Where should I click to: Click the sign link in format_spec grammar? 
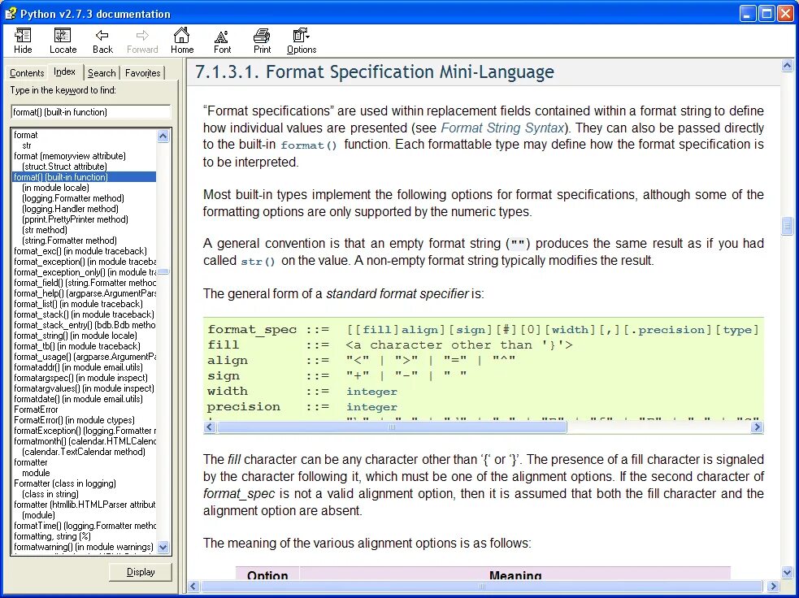[x=471, y=330]
